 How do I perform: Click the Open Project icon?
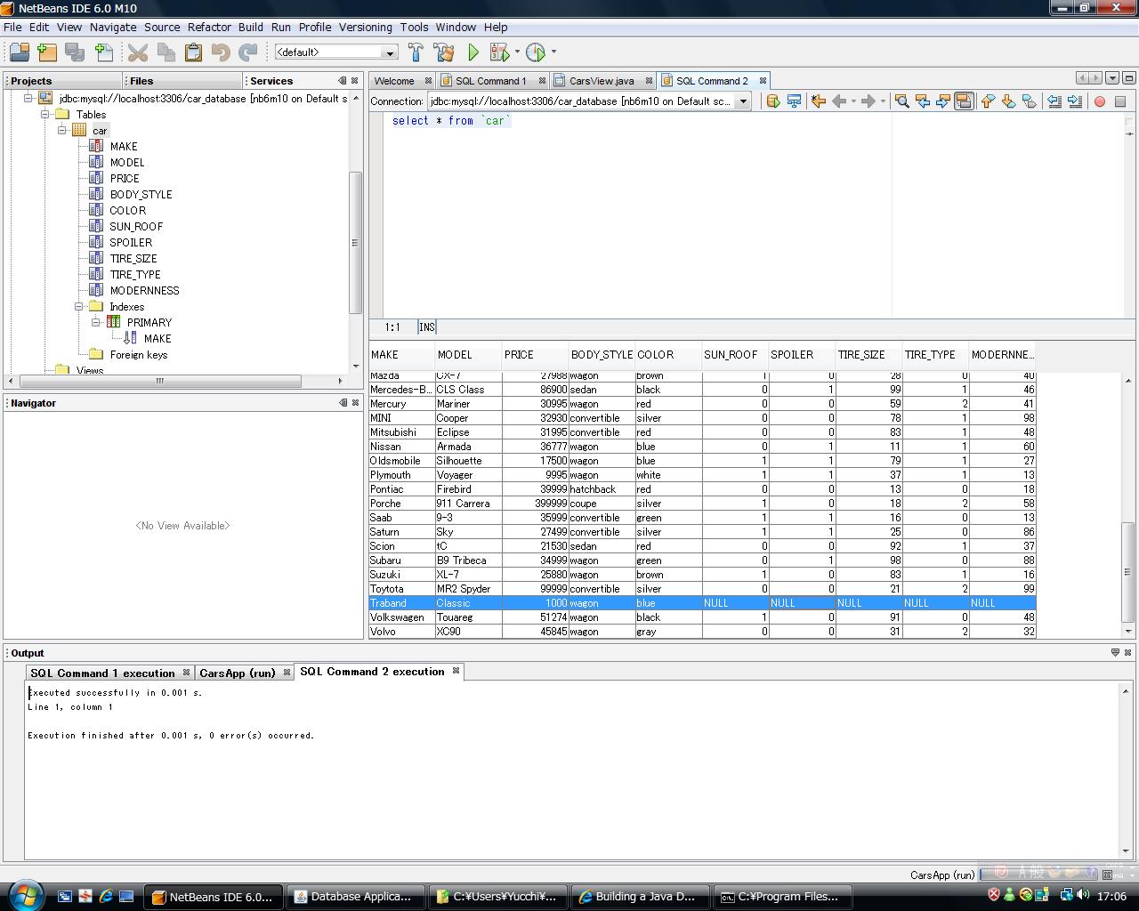pos(20,52)
